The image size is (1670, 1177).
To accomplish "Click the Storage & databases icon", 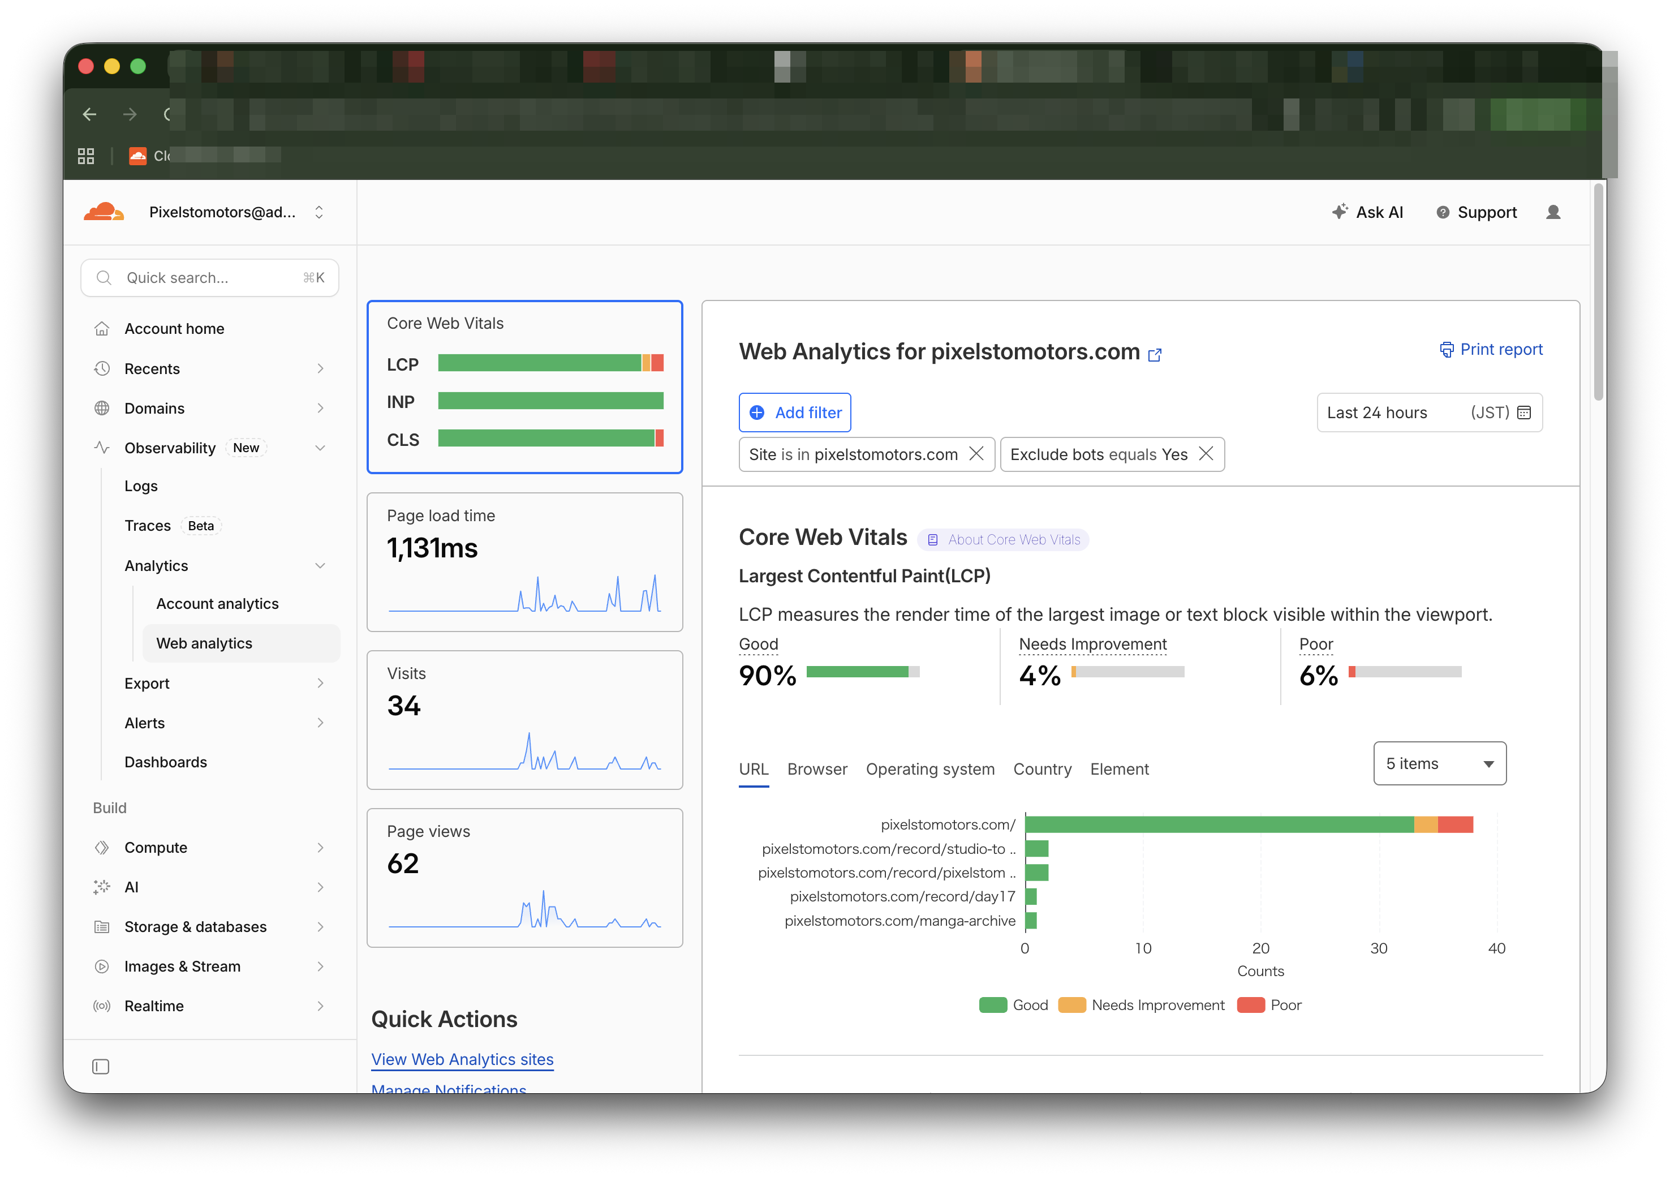I will (102, 927).
